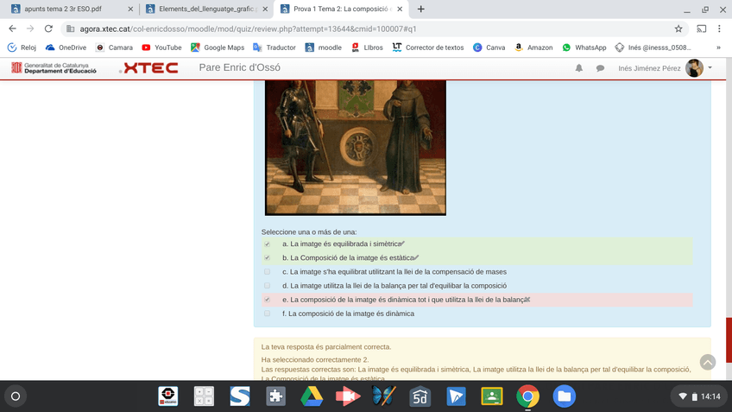This screenshot has width=732, height=412.
Task: Close the Elements_del_llenguatge_grafic tab
Action: point(265,9)
